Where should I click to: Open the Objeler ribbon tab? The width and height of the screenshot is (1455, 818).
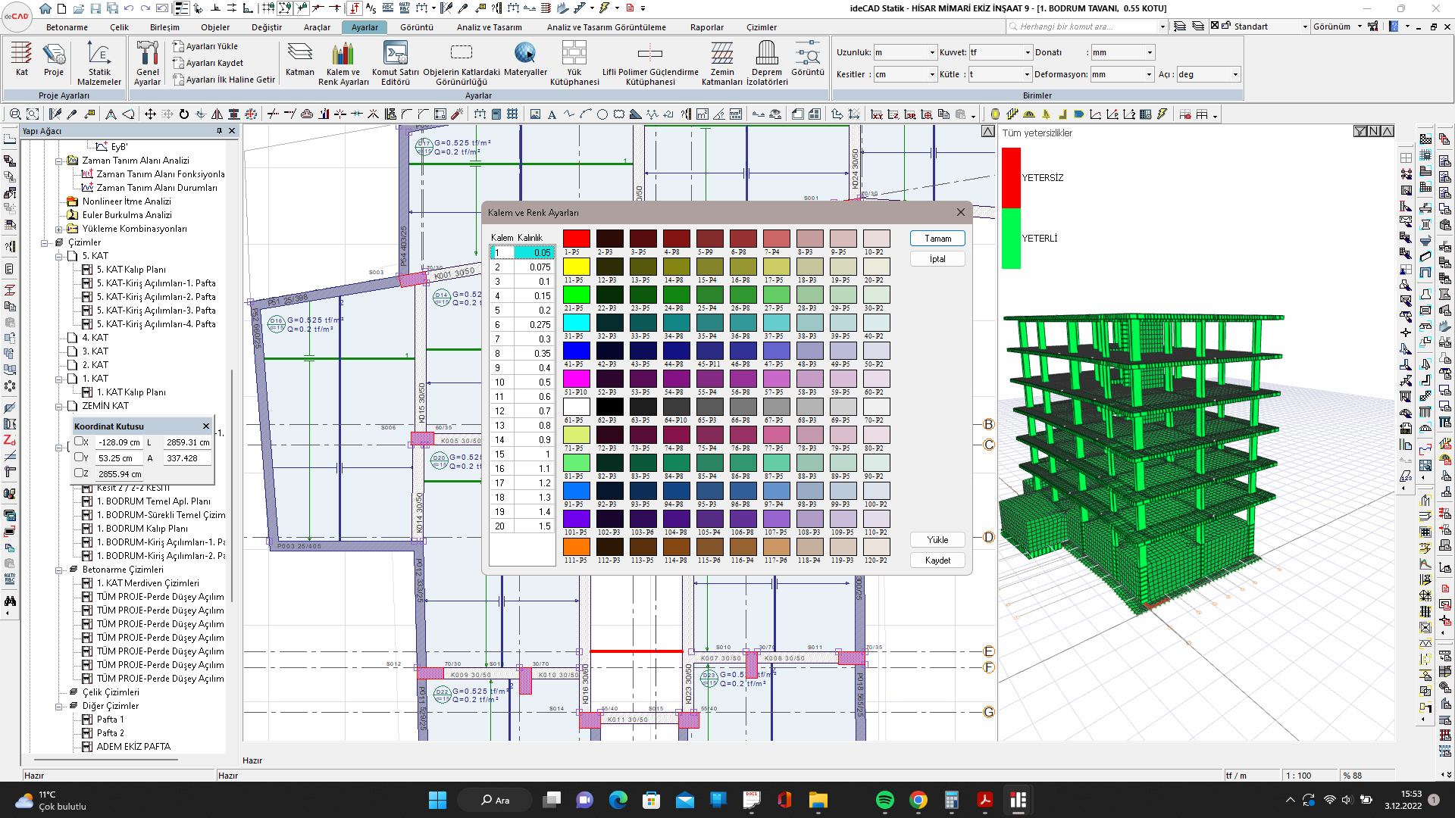215,27
